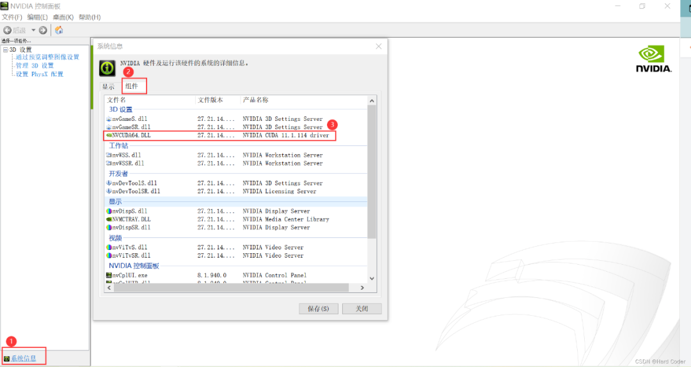Screen dimensions: 691x367
Task: Collapse the 3D 设置 tree node
Action: point(5,50)
